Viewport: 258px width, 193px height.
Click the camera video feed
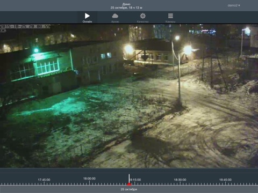coord(129,96)
